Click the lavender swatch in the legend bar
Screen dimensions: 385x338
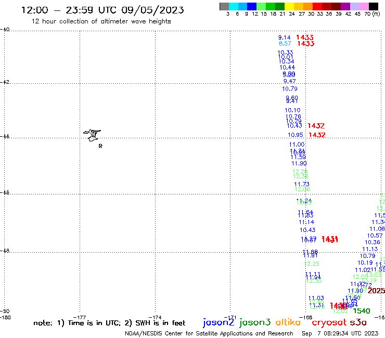[x=354, y=6]
